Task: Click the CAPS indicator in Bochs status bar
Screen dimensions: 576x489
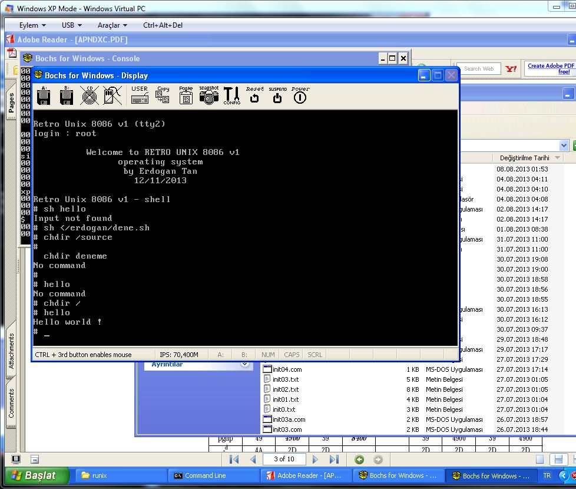Action: (292, 355)
